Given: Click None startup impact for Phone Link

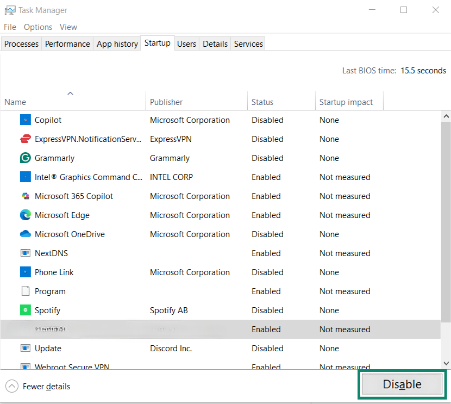Looking at the screenshot, I should pos(329,272).
